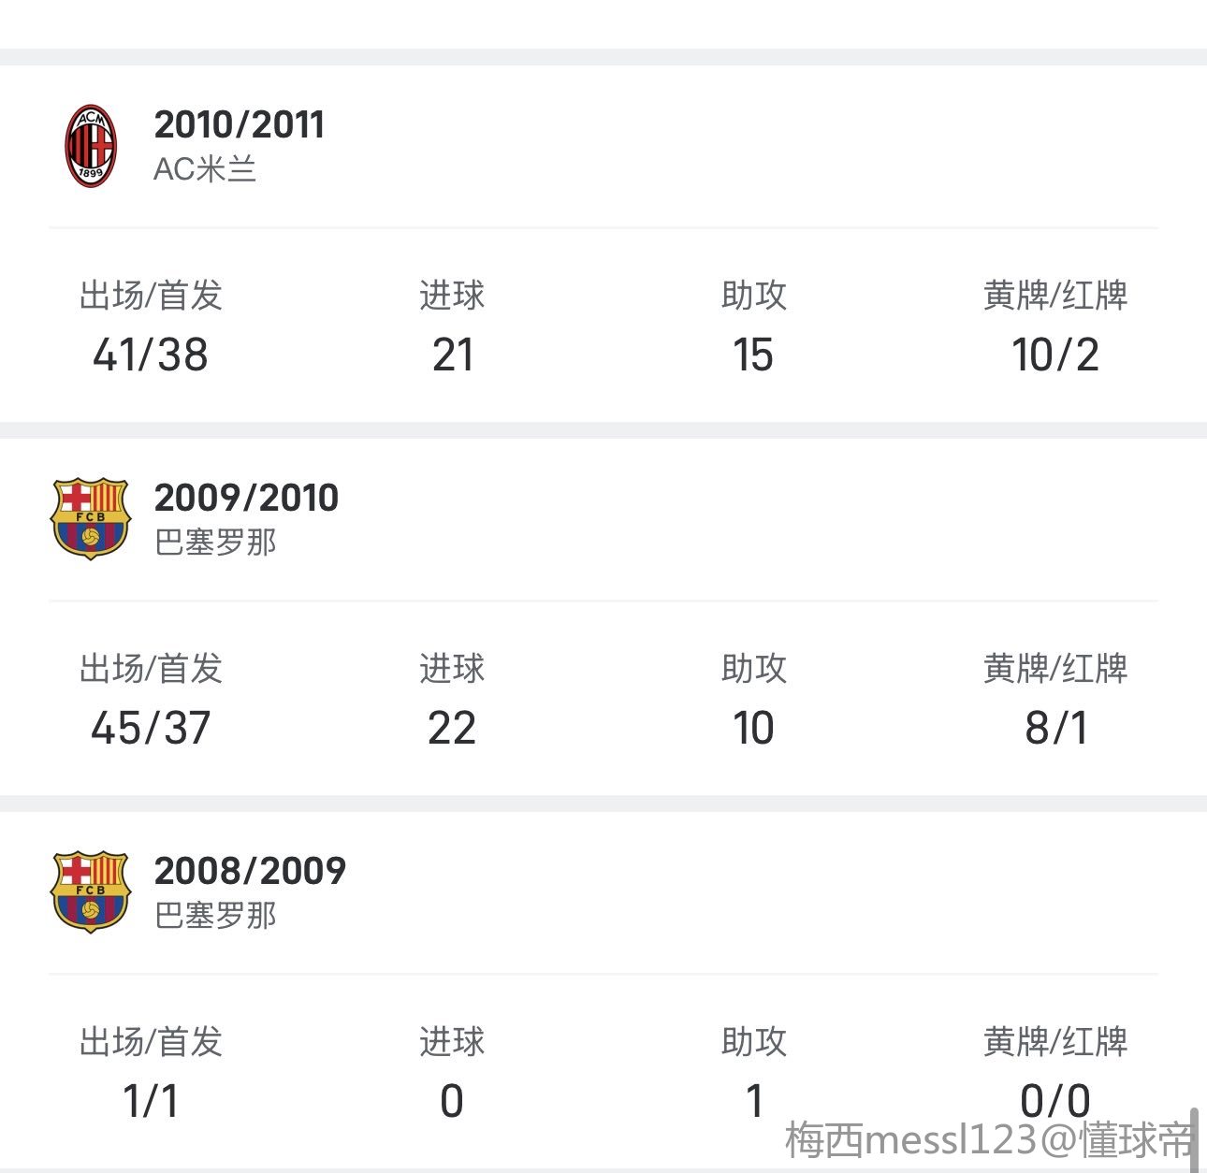Viewport: 1207px width, 1173px height.
Task: Click the Barcelona crest for 2009/2010
Action: click(x=90, y=518)
